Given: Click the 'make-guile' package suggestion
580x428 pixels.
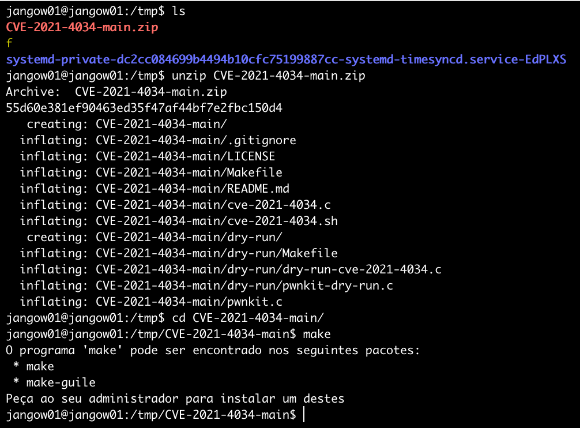Looking at the screenshot, I should (x=61, y=382).
